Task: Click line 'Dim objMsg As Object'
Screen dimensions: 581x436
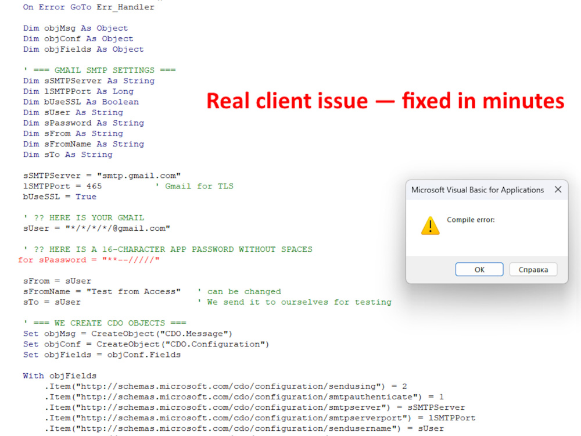Action: pyautogui.click(x=76, y=28)
